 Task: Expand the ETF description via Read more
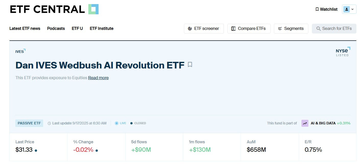click(98, 78)
